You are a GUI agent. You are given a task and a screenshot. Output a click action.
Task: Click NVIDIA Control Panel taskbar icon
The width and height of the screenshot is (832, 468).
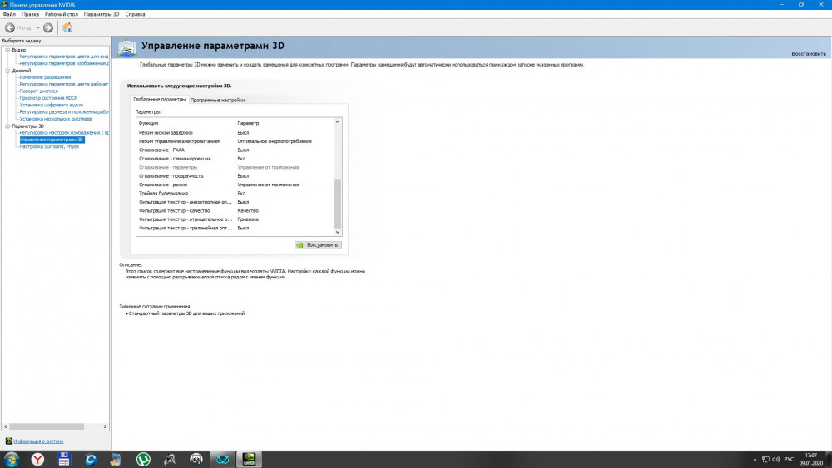248,459
